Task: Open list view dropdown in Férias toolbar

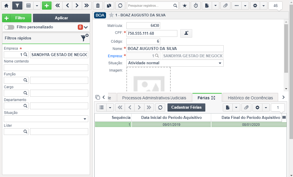Action: click(x=110, y=107)
